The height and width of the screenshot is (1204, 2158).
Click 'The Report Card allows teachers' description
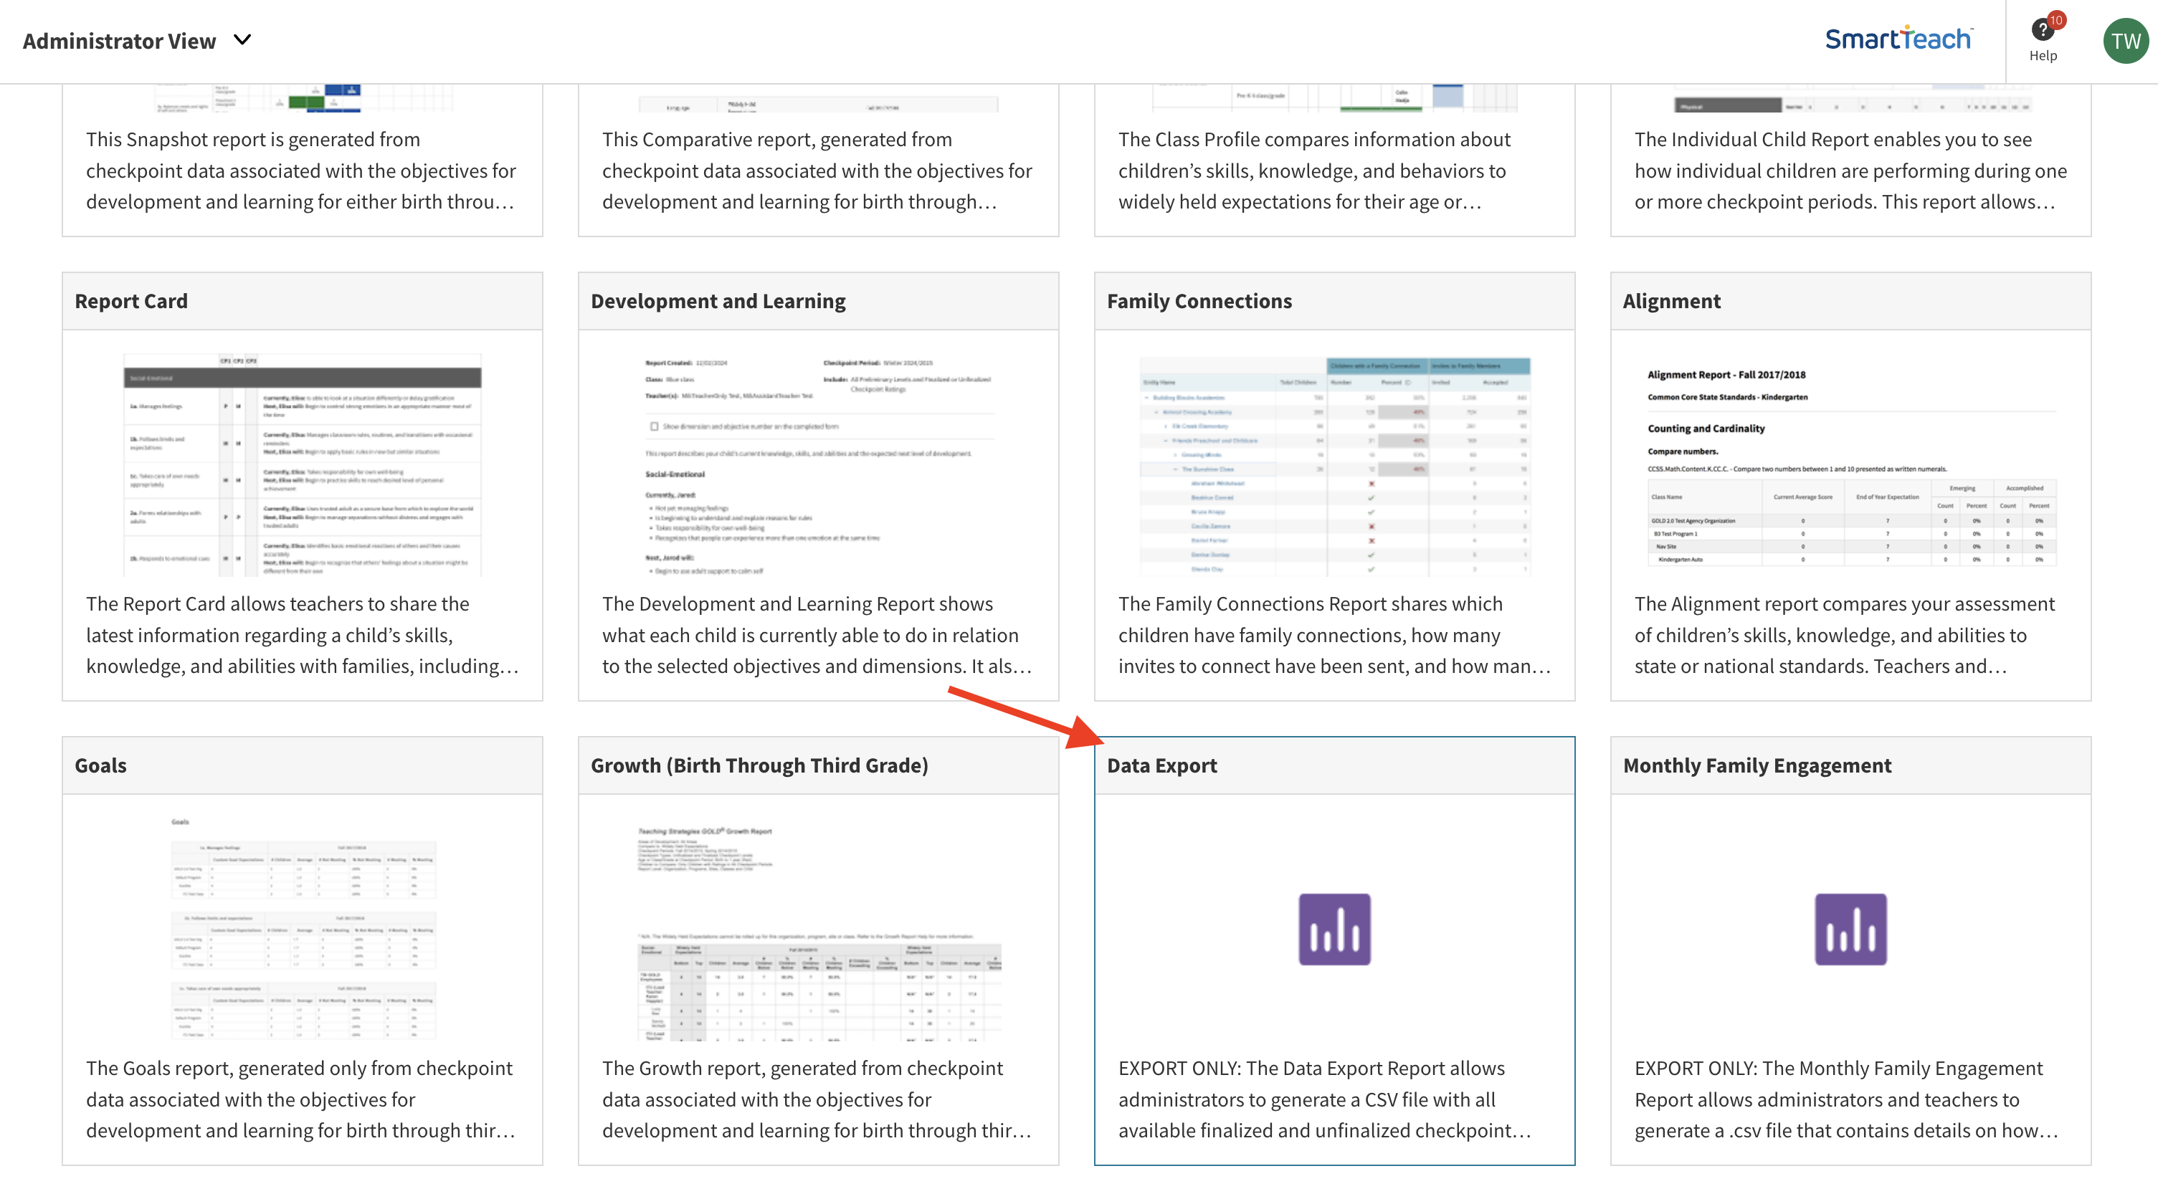click(x=303, y=635)
